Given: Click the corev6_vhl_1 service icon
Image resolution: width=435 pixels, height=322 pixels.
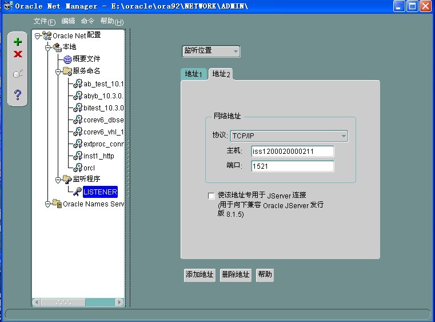Looking at the screenshot, I should coord(78,132).
